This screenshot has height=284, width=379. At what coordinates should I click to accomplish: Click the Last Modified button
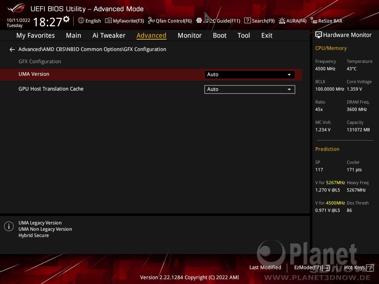[265, 268]
